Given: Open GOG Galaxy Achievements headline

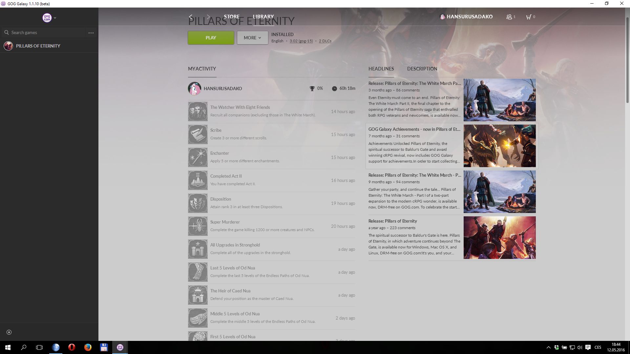Looking at the screenshot, I should tap(414, 129).
